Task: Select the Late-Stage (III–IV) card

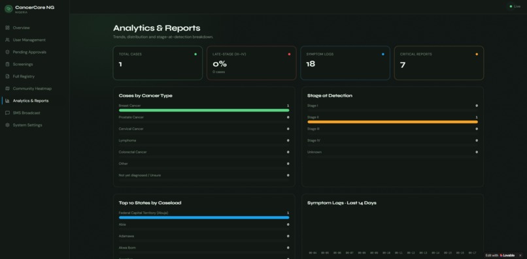Action: [251, 63]
